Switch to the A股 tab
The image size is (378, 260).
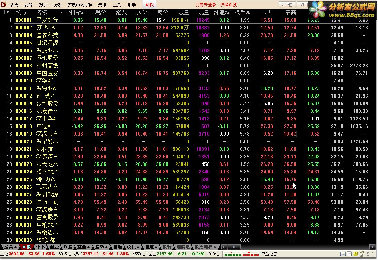tap(26, 247)
